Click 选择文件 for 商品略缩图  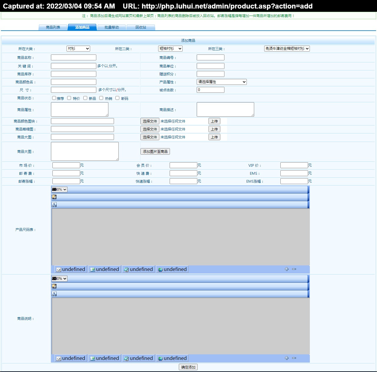pos(150,129)
